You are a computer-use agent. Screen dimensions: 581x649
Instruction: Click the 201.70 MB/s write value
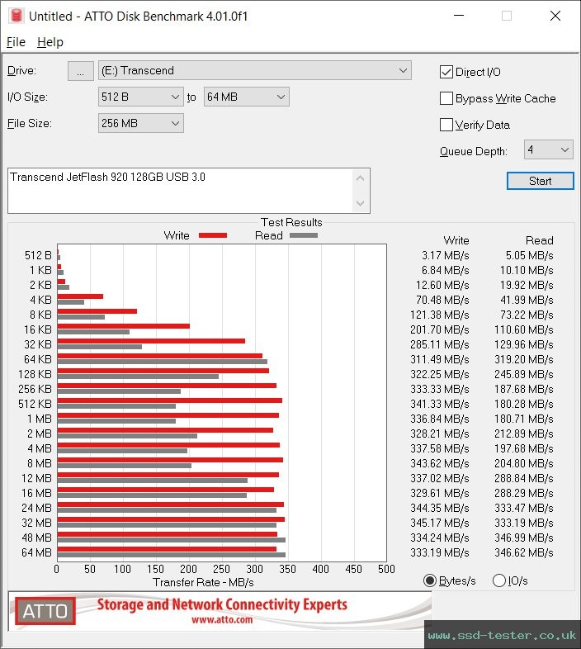coord(440,330)
